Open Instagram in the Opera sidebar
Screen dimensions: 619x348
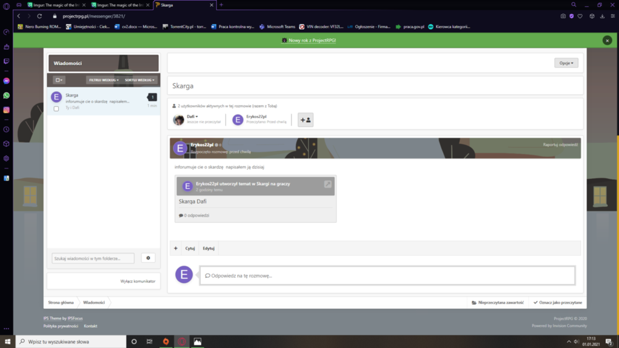(6, 110)
